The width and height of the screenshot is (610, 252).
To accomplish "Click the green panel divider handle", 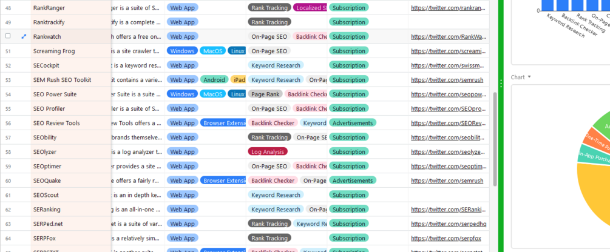I will pos(501,84).
